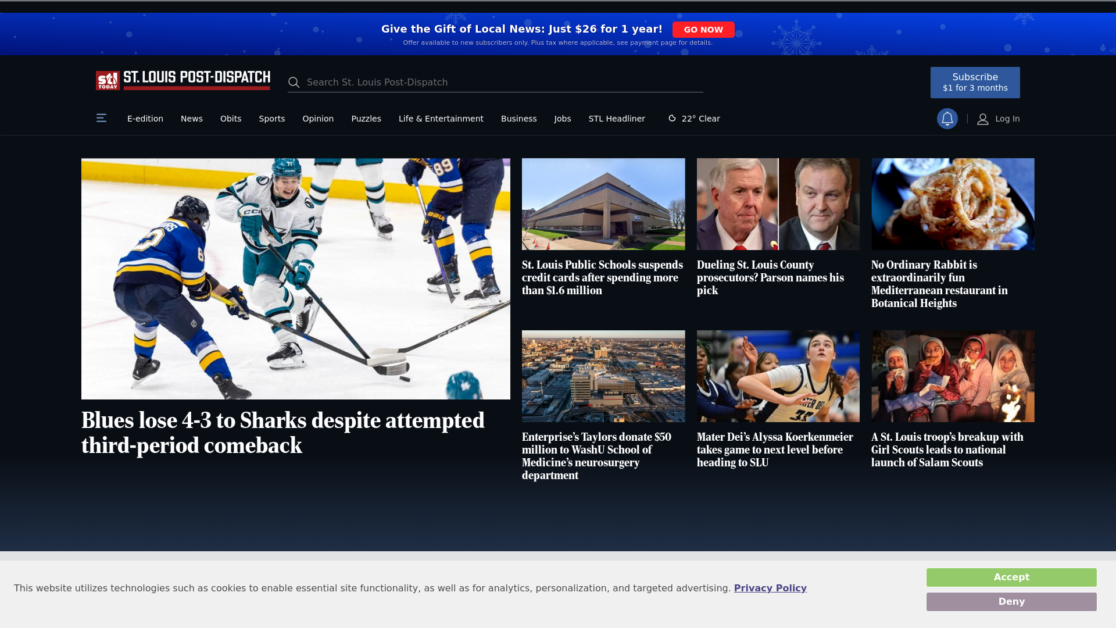Open the basketball player thumbnail
1116x628 pixels.
pos(778,376)
